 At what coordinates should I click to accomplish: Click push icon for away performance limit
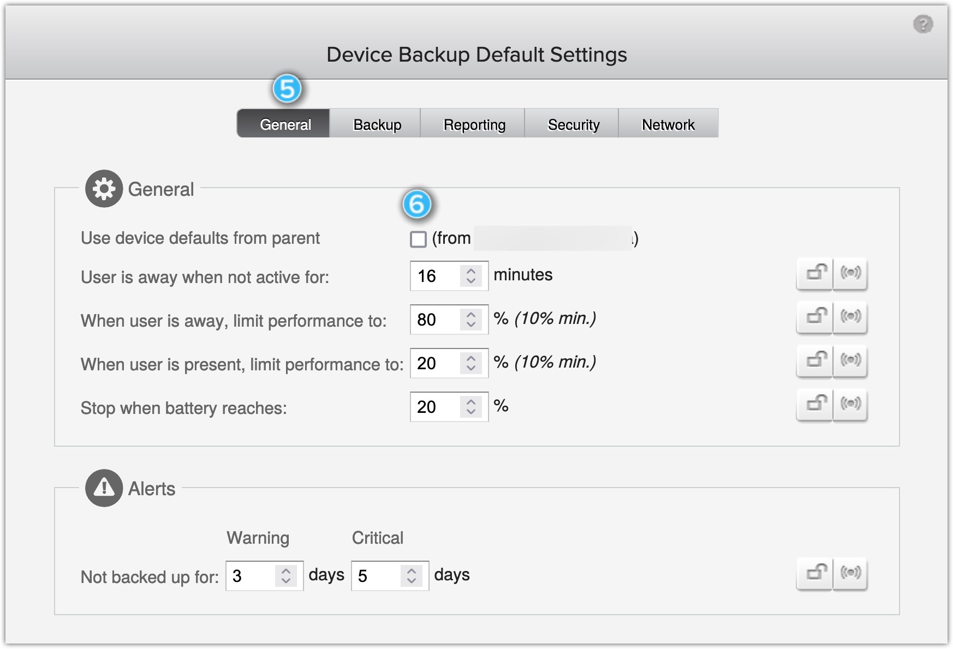(x=850, y=317)
